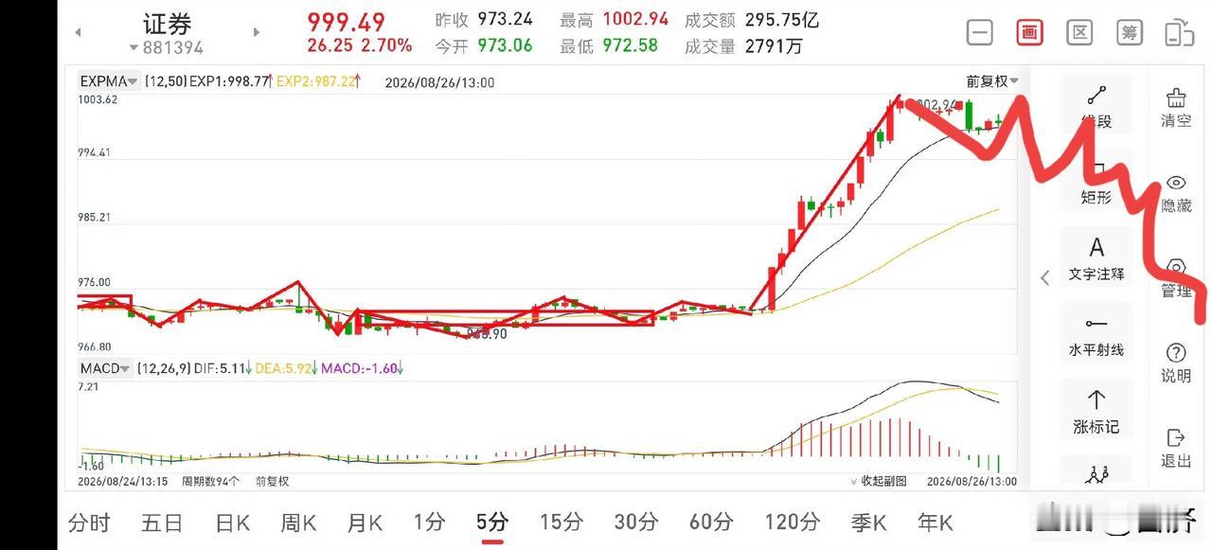Clear all drawings with 清空
1212x550 pixels.
[1176, 108]
